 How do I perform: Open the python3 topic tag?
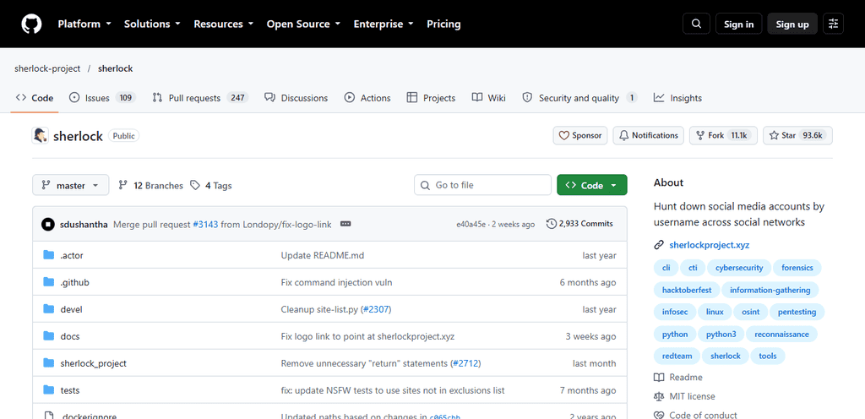(x=721, y=334)
